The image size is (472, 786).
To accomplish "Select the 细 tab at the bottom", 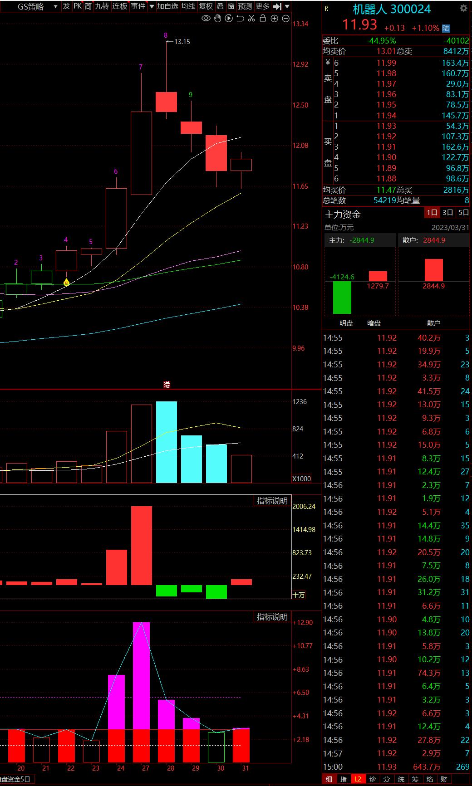I will 329,779.
